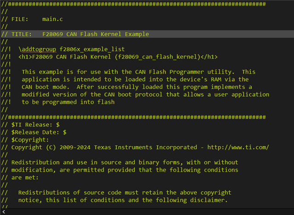
Task: Click the horizontal scrollbar left arrow
Action: 4,212
